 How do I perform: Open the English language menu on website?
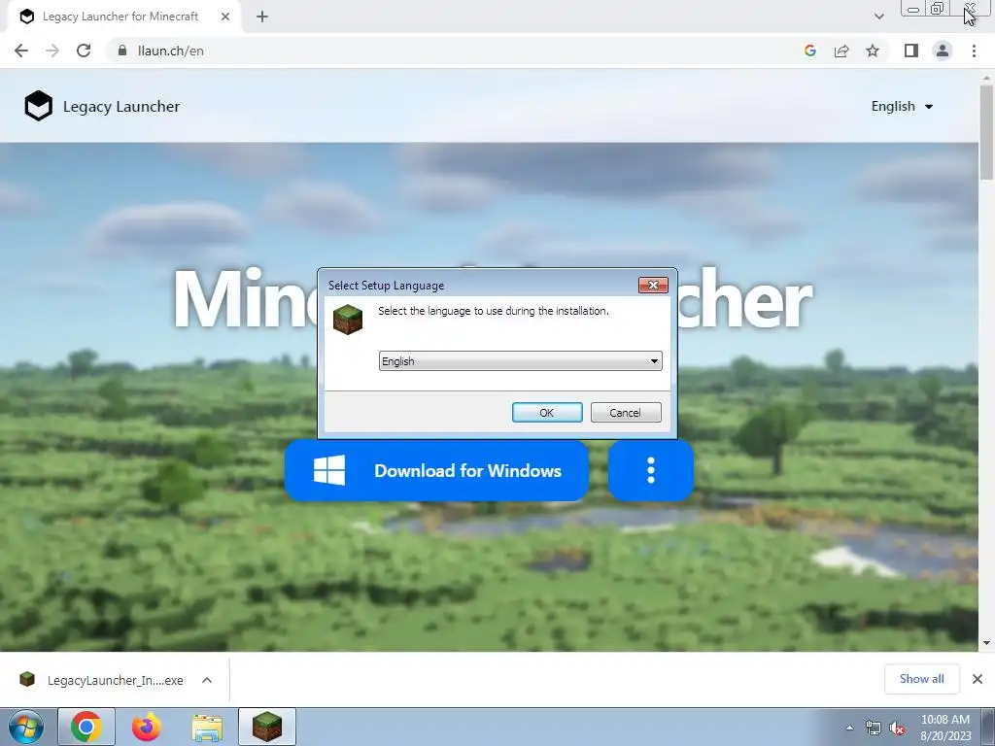click(902, 107)
